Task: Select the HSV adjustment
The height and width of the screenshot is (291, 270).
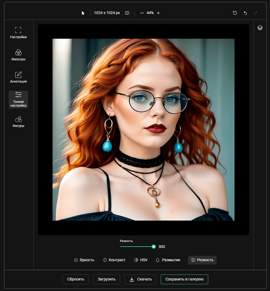Action: click(x=141, y=260)
